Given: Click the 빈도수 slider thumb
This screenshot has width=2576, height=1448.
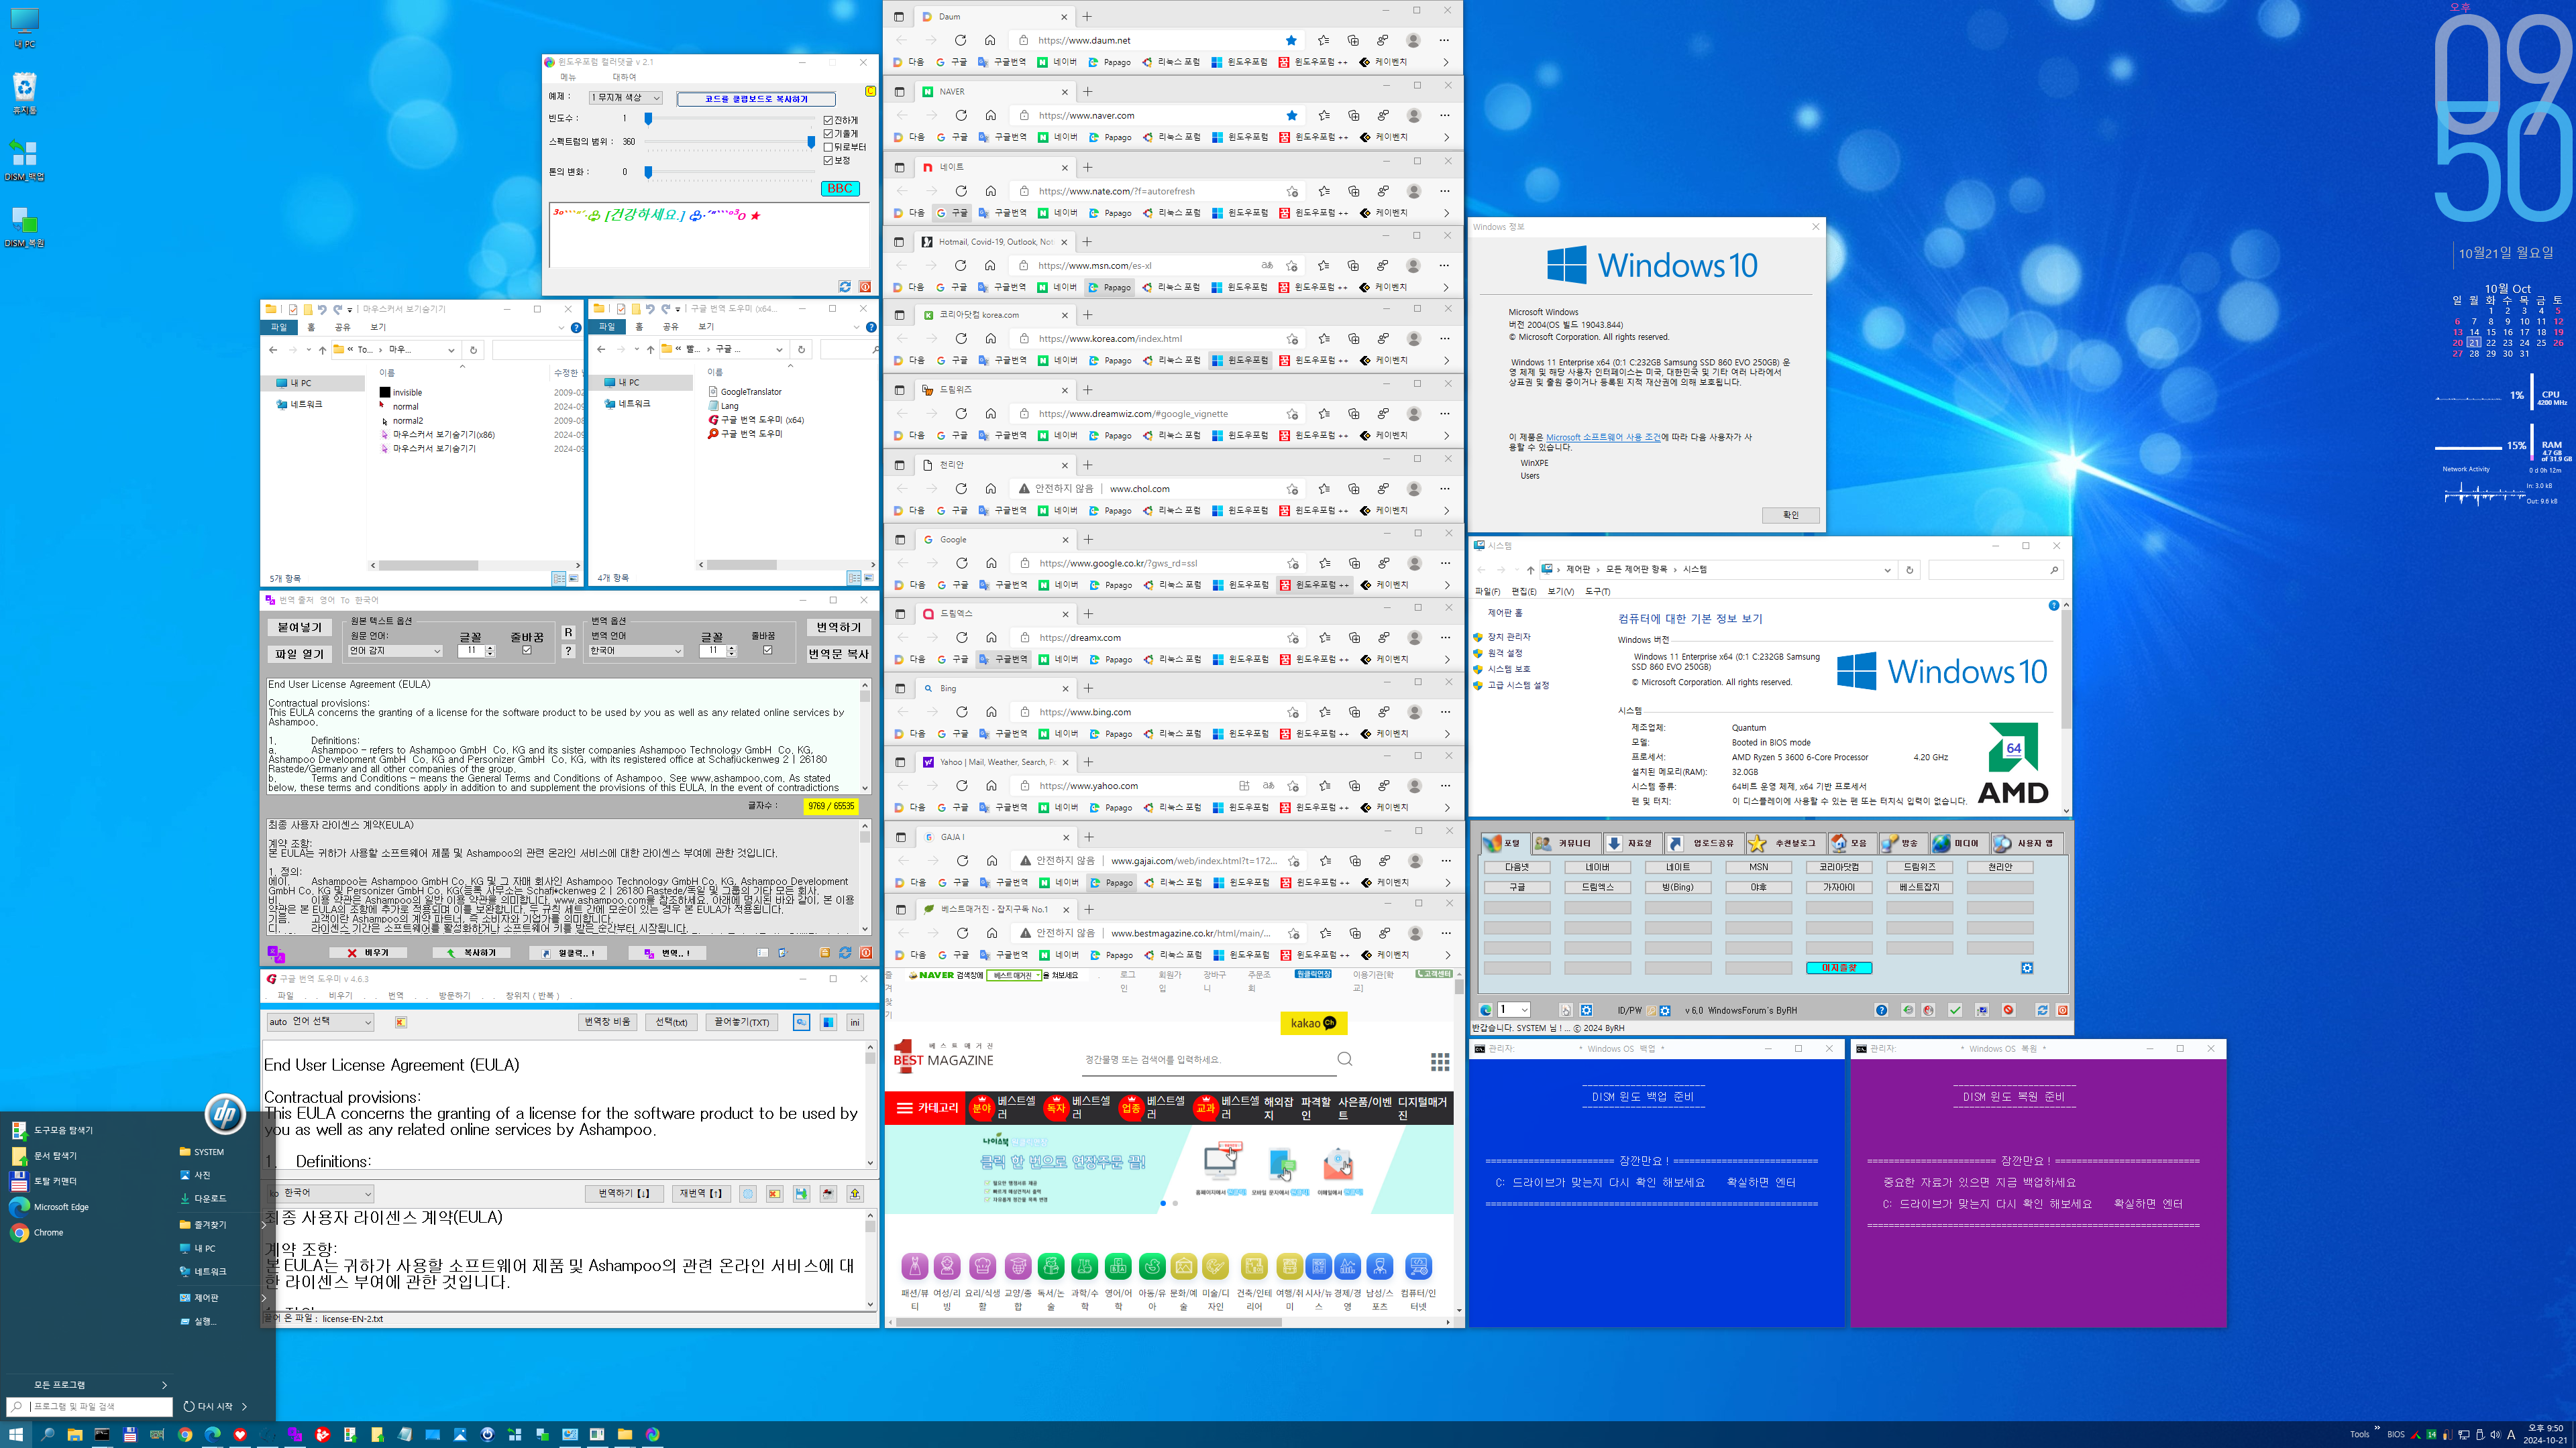Looking at the screenshot, I should click(x=648, y=119).
